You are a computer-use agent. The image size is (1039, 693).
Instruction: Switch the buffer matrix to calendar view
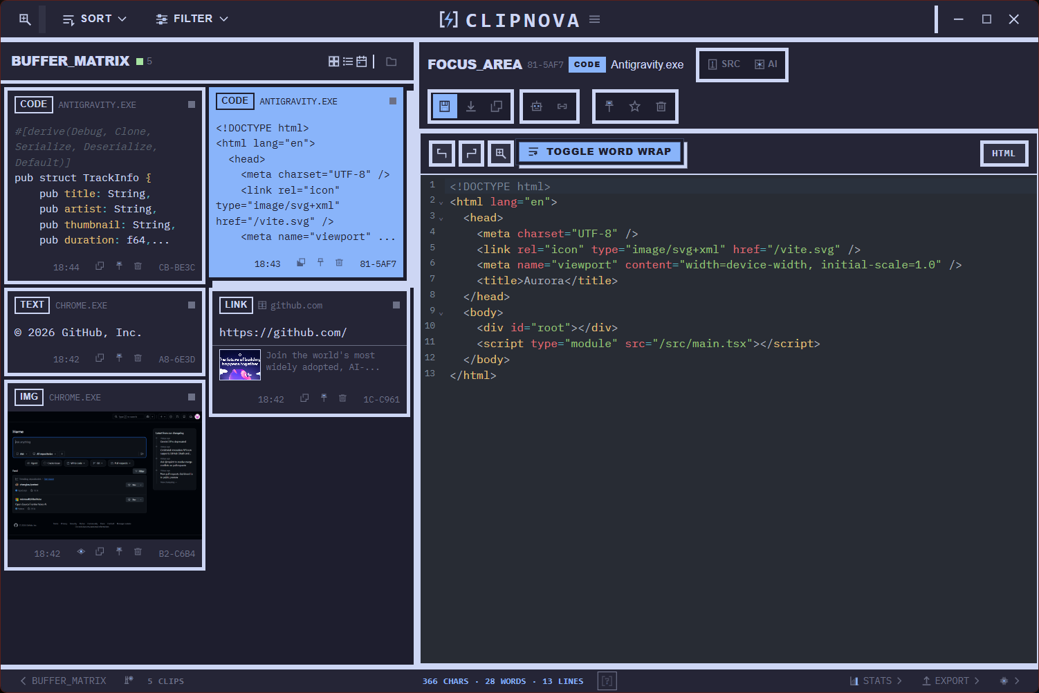(x=362, y=62)
